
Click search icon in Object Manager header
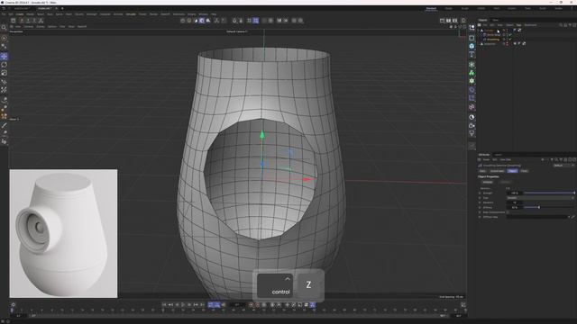(x=561, y=25)
